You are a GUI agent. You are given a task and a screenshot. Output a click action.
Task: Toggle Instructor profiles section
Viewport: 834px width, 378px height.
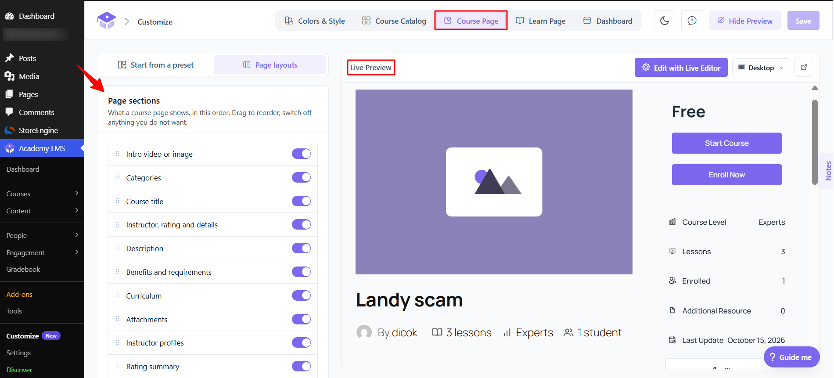301,342
